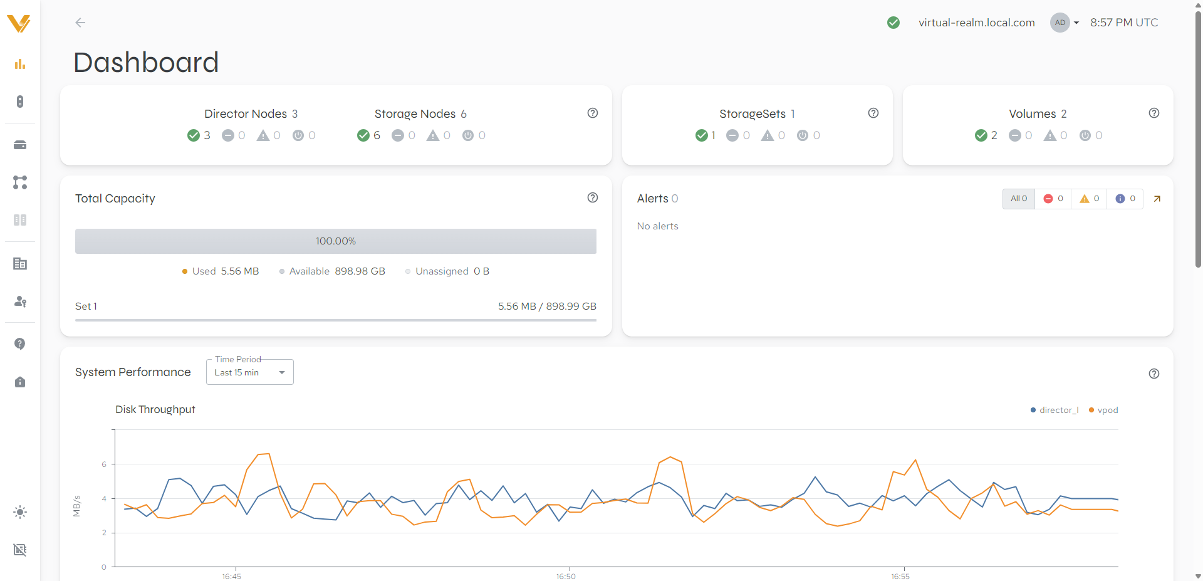Open Alerts page via arrow icon
Viewport: 1203px width, 581px height.
tap(1157, 199)
